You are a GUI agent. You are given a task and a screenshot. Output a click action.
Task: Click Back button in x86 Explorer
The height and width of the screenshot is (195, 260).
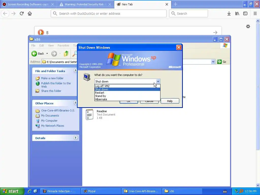(x=38, y=54)
